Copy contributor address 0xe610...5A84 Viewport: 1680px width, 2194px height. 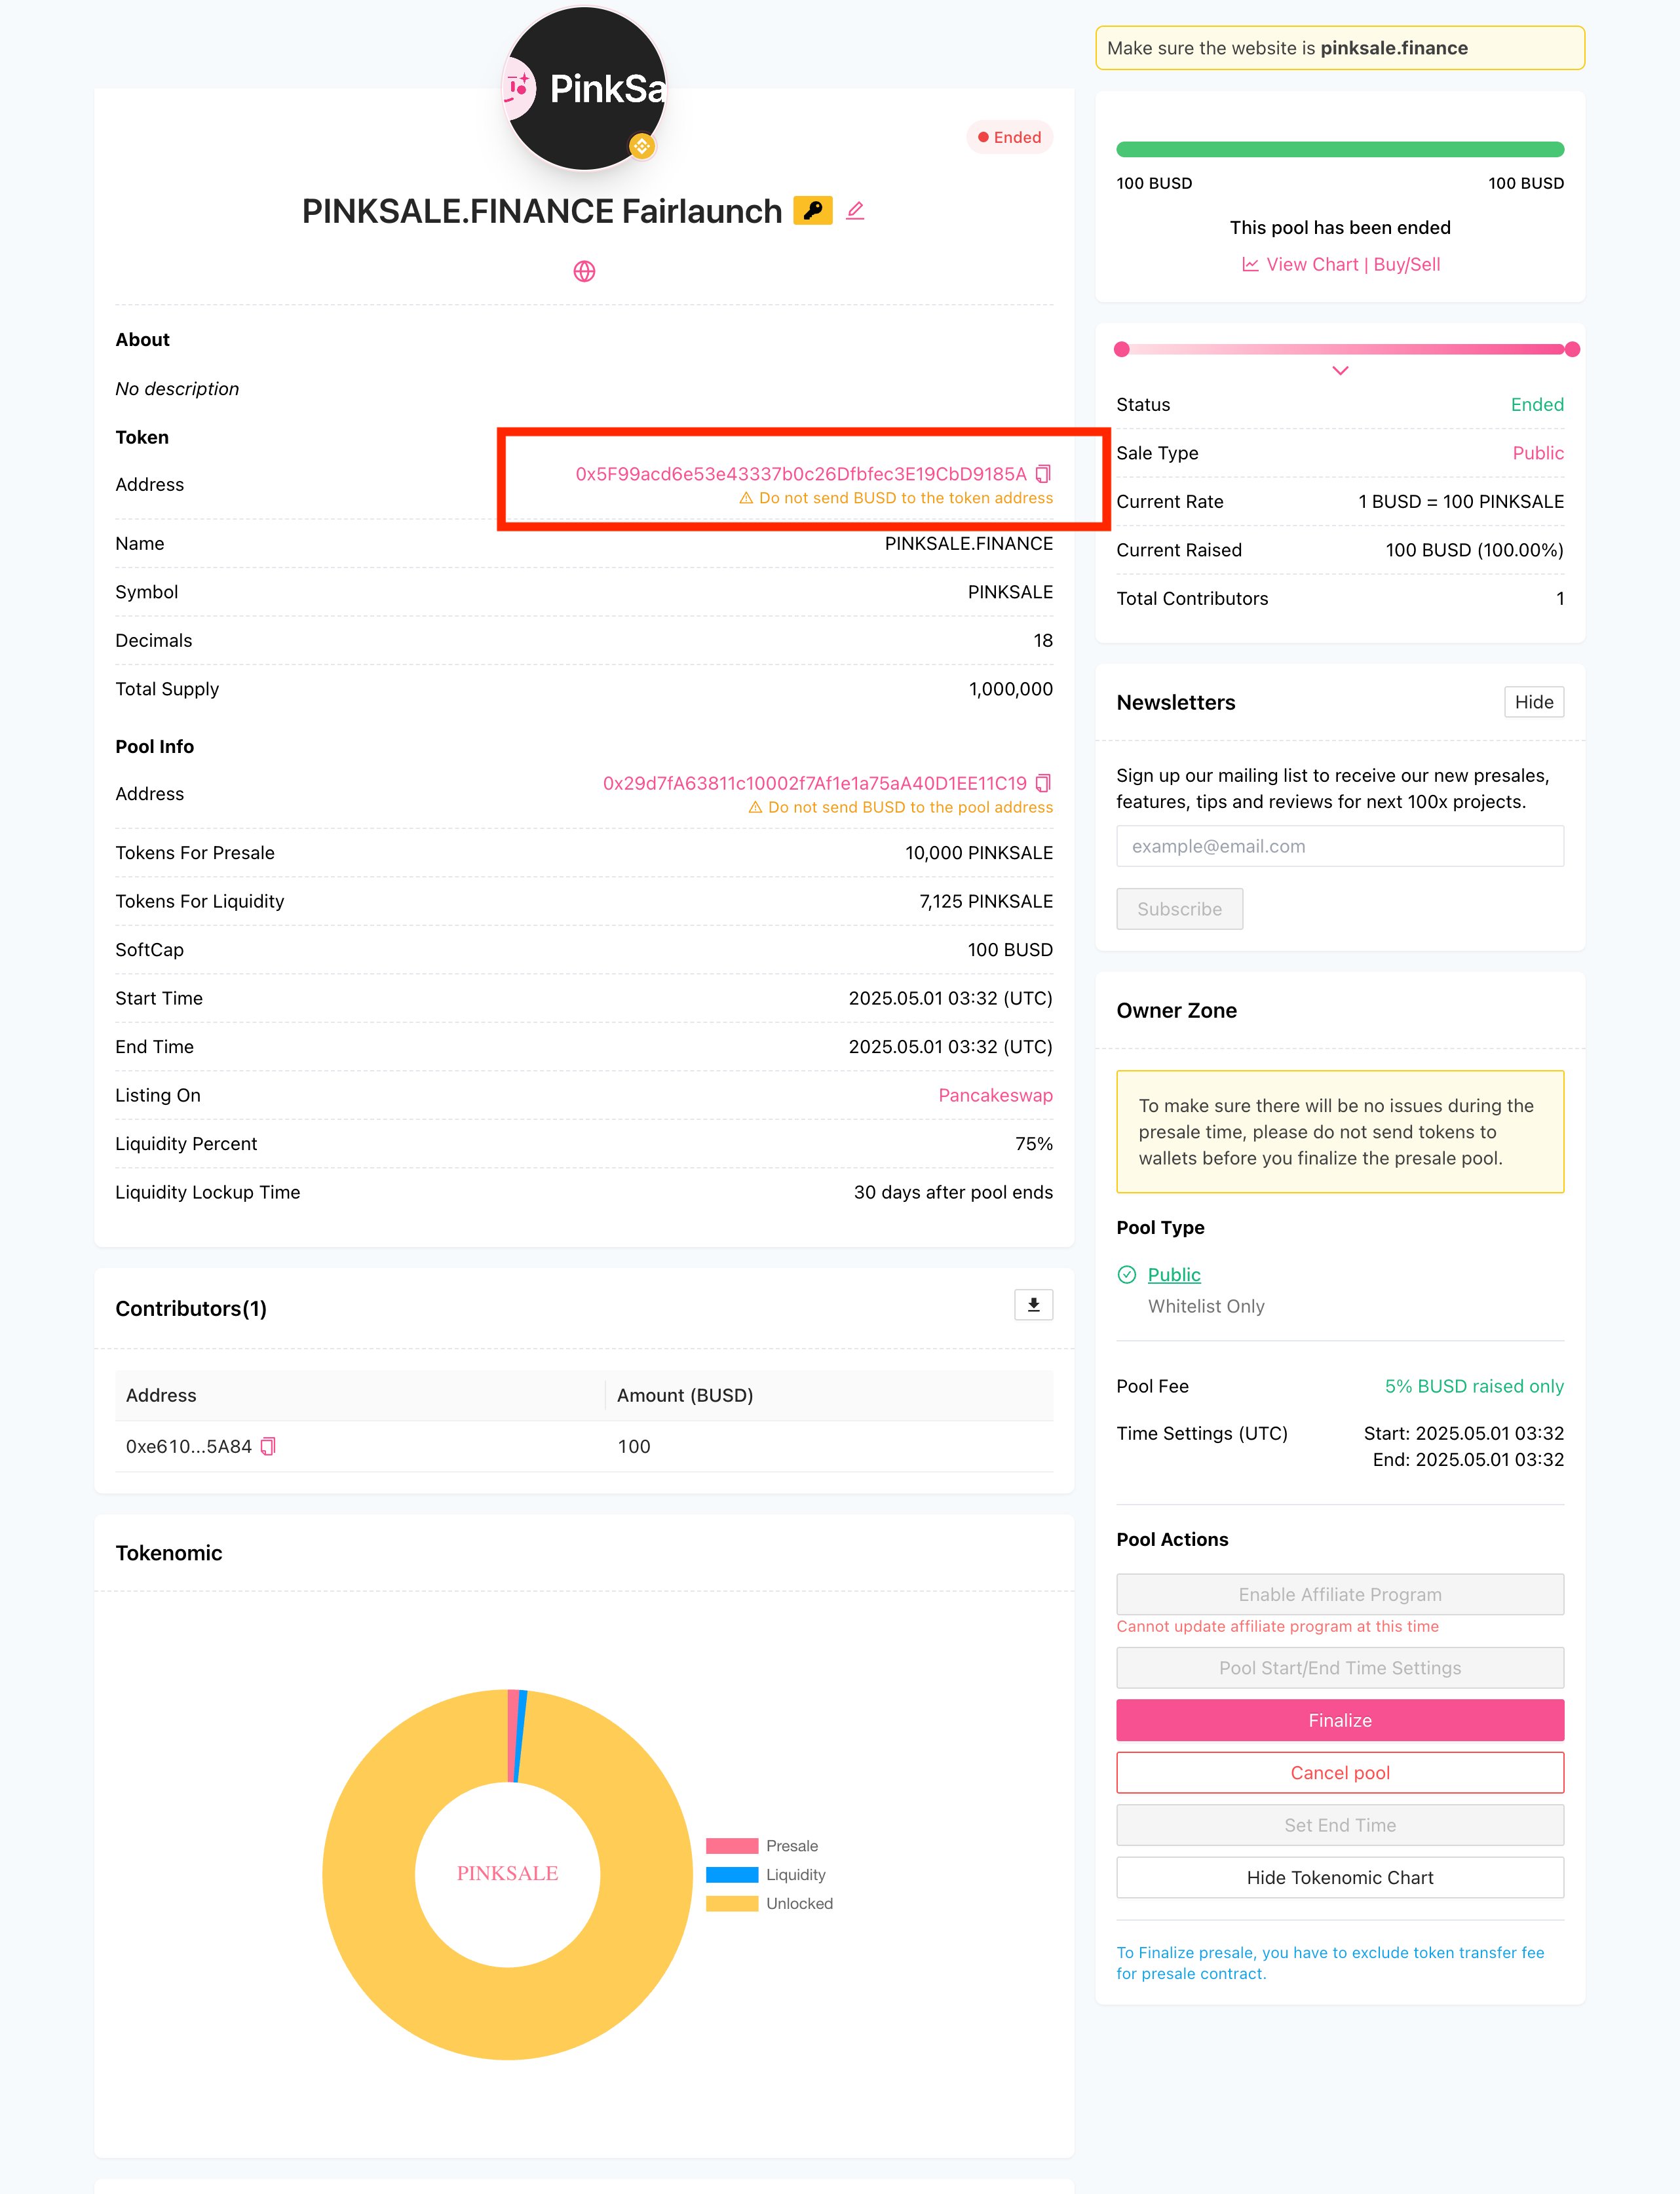pos(268,1447)
